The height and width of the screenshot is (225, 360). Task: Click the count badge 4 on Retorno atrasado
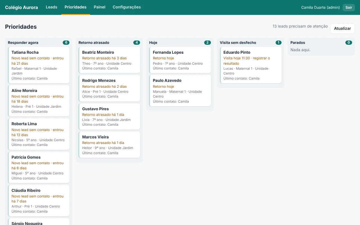click(137, 43)
